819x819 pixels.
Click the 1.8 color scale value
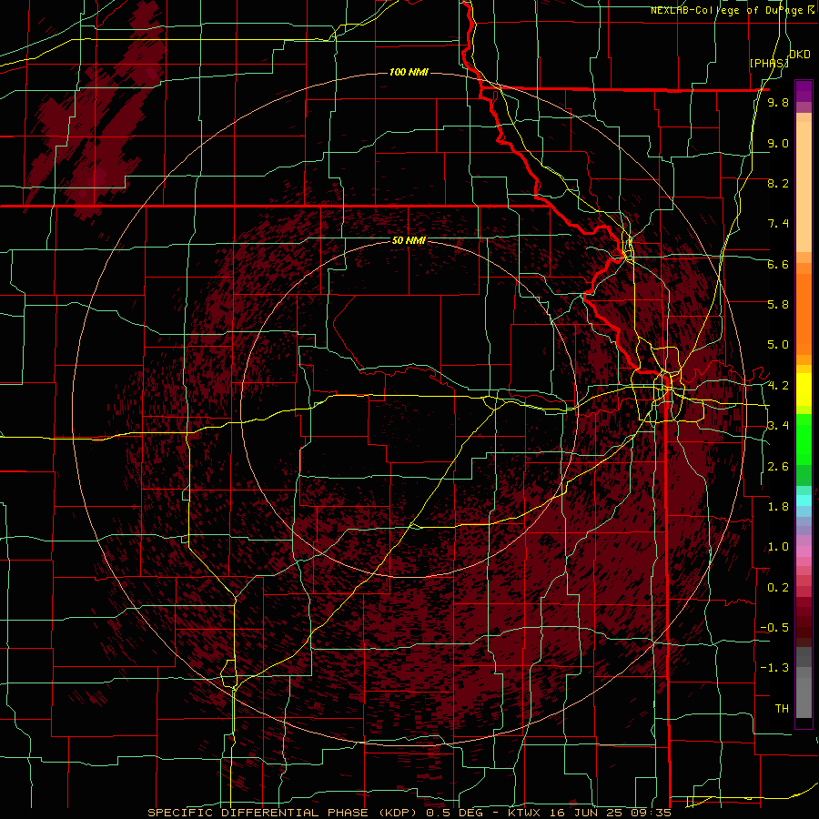point(778,507)
